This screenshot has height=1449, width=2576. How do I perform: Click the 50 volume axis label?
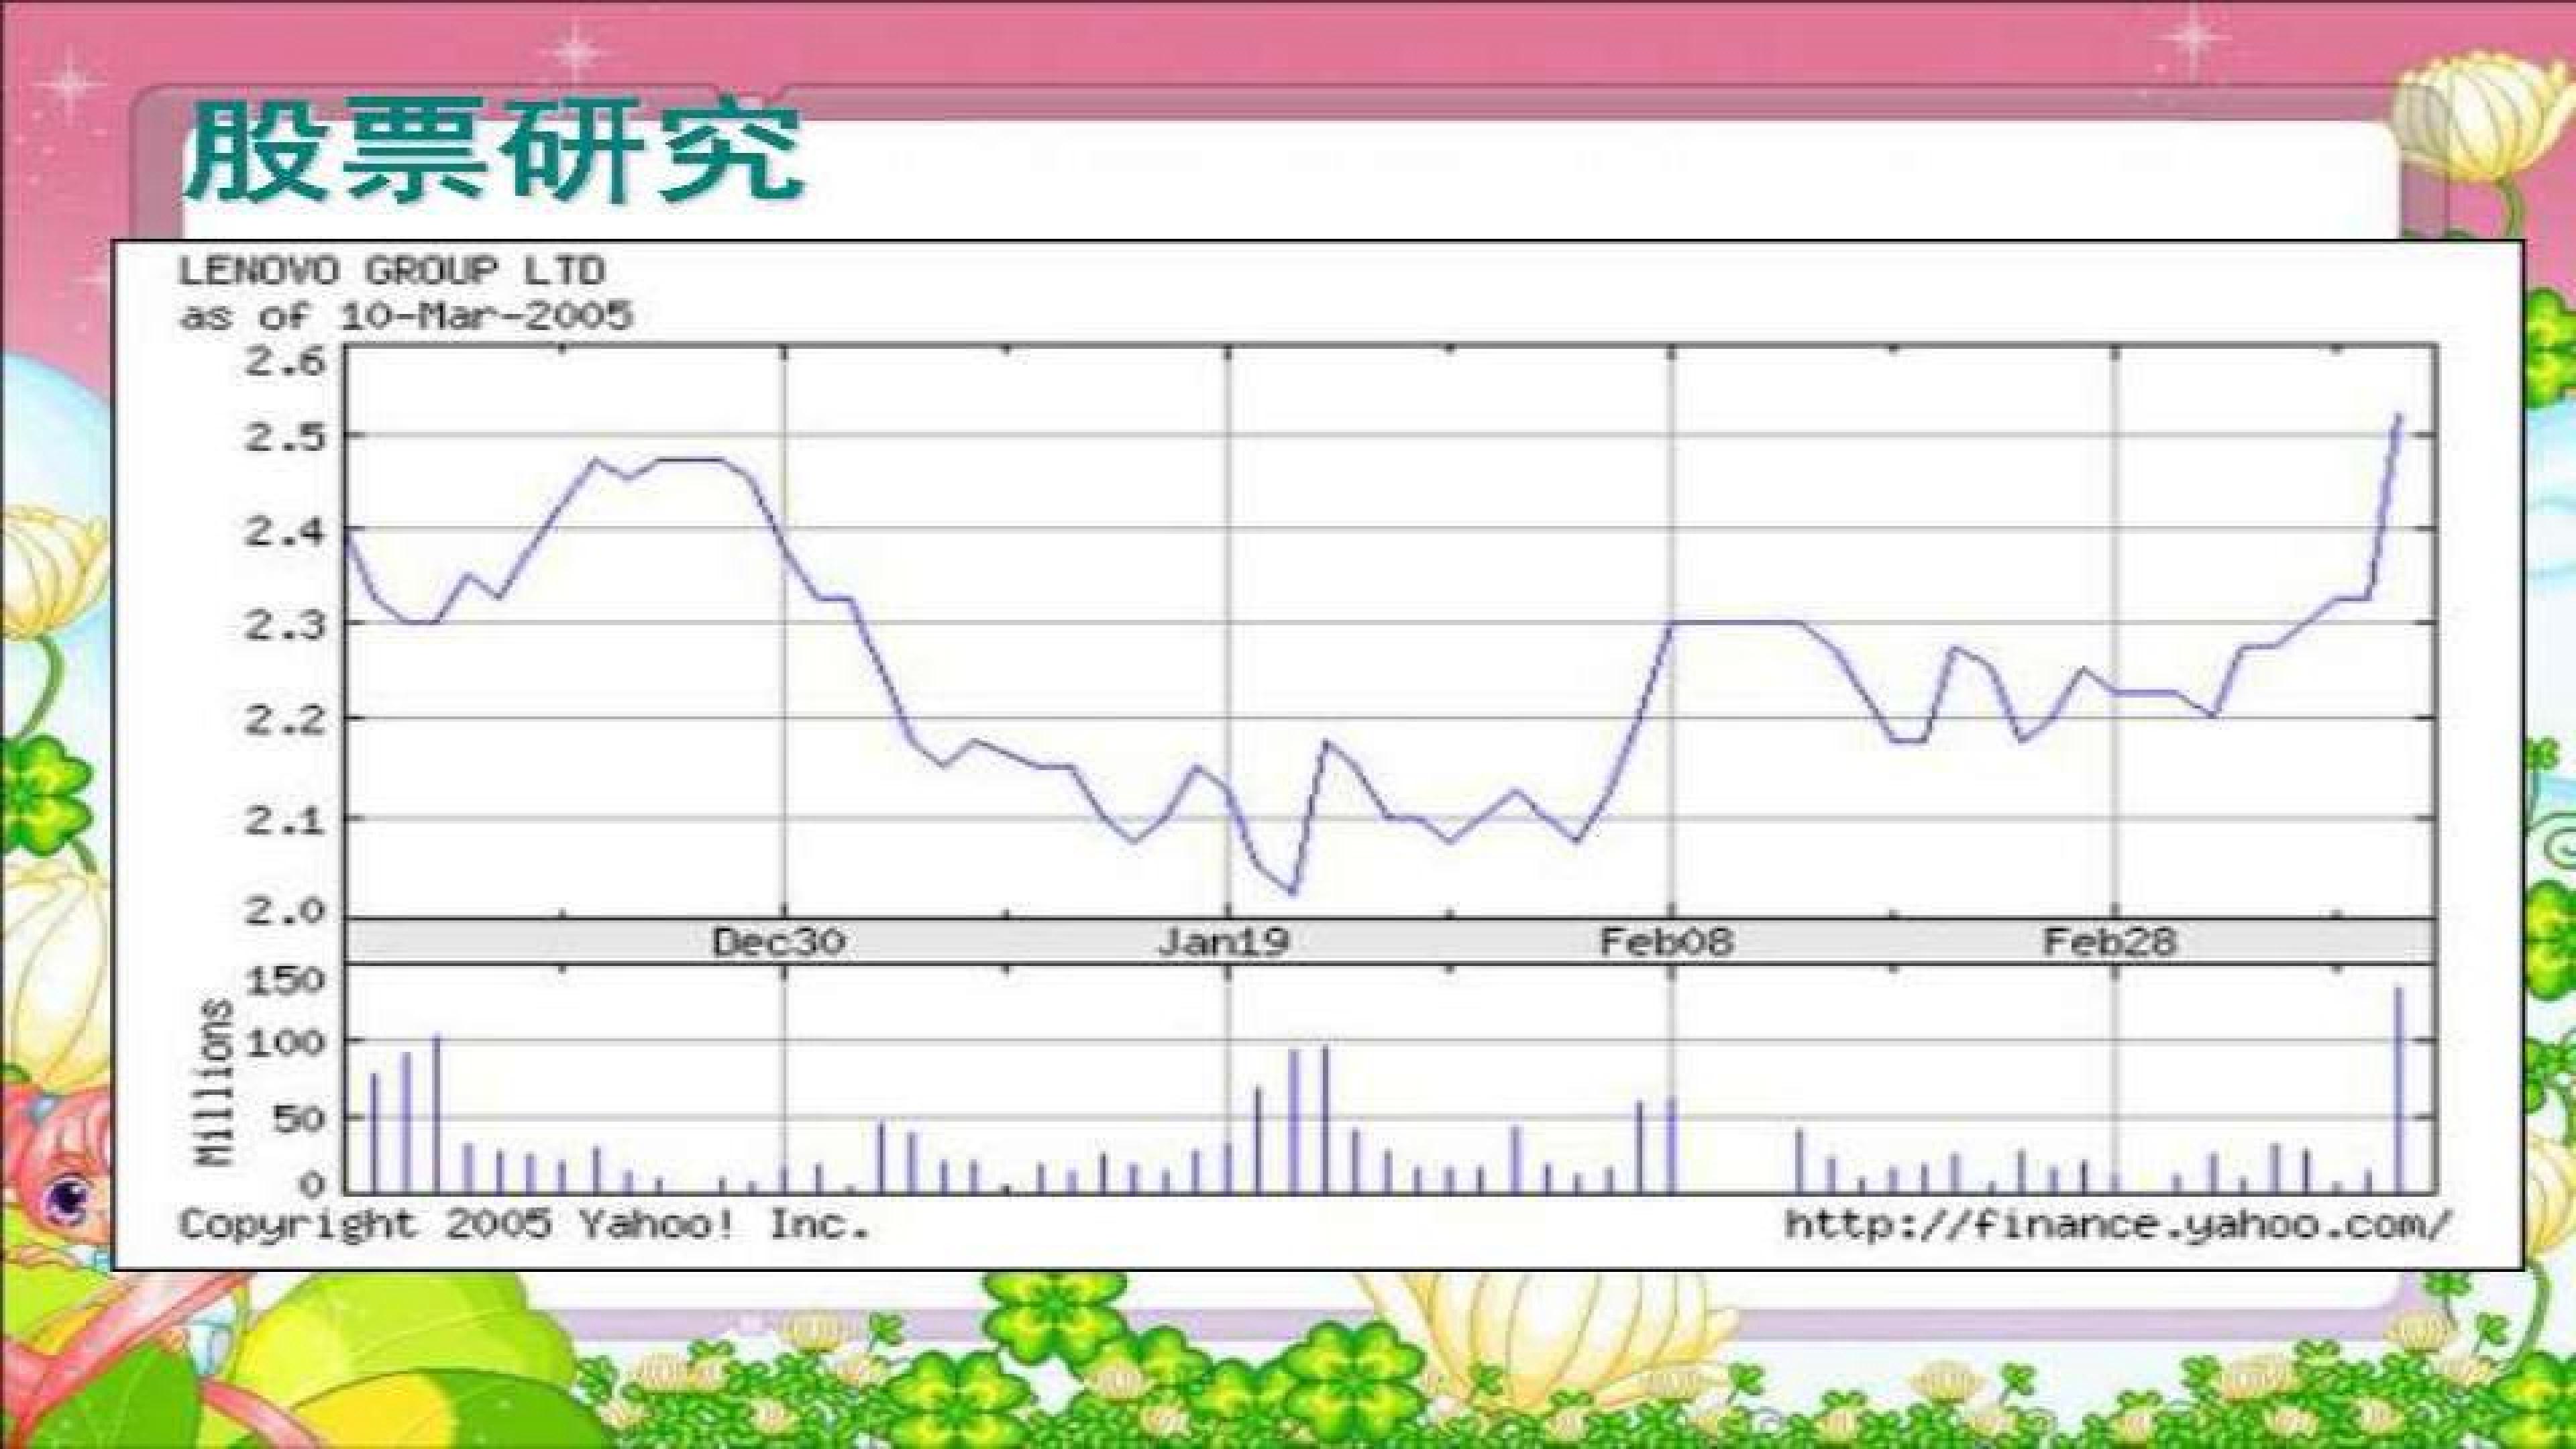coord(299,1119)
